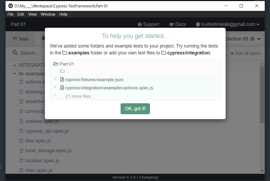270x181 pixels.
Task: Click the Part 01 project title
Action: [18, 24]
